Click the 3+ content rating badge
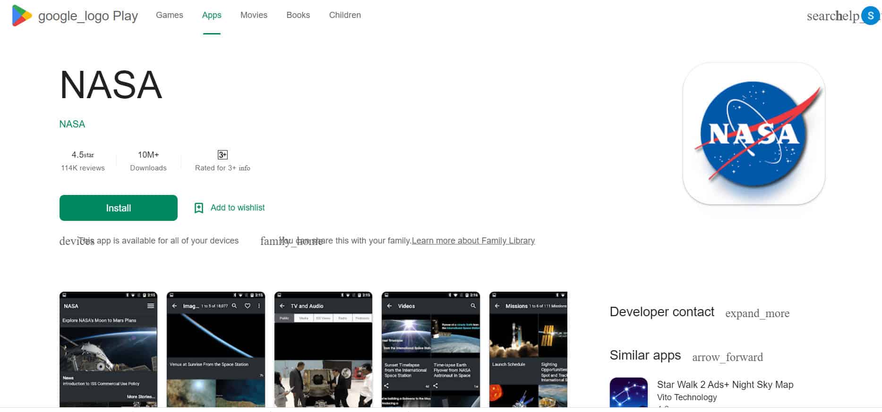The image size is (882, 412). click(223, 155)
